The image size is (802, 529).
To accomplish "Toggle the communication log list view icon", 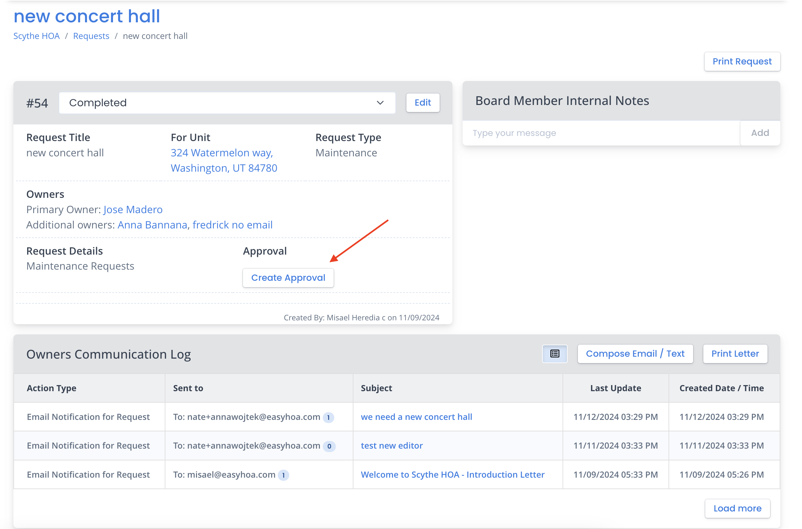I will tap(555, 354).
